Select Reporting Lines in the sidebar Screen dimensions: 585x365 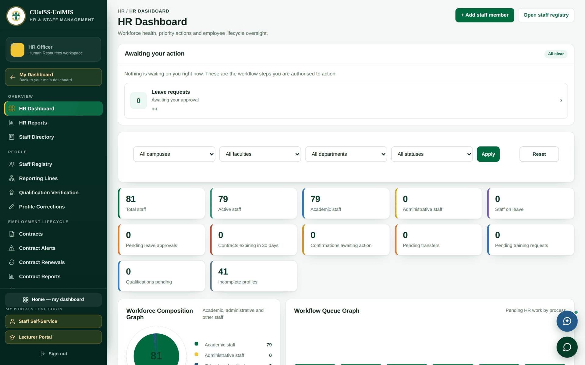[53, 178]
